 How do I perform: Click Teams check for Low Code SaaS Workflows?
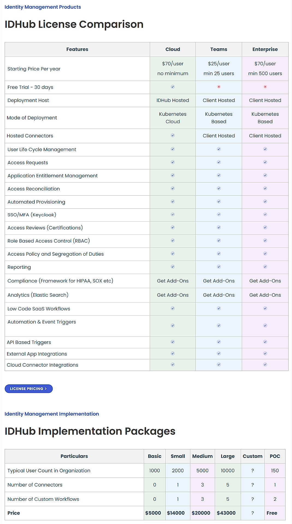coord(219,308)
